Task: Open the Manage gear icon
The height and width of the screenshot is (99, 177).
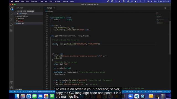Action: click(12, 88)
